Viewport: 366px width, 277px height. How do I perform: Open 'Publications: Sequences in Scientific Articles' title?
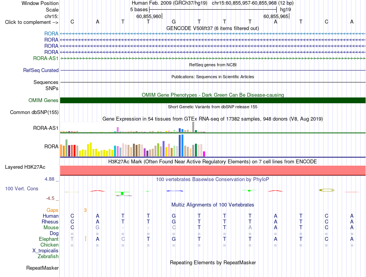[213, 77]
